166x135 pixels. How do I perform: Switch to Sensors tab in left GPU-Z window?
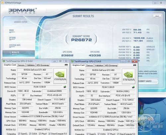click(x=21, y=65)
